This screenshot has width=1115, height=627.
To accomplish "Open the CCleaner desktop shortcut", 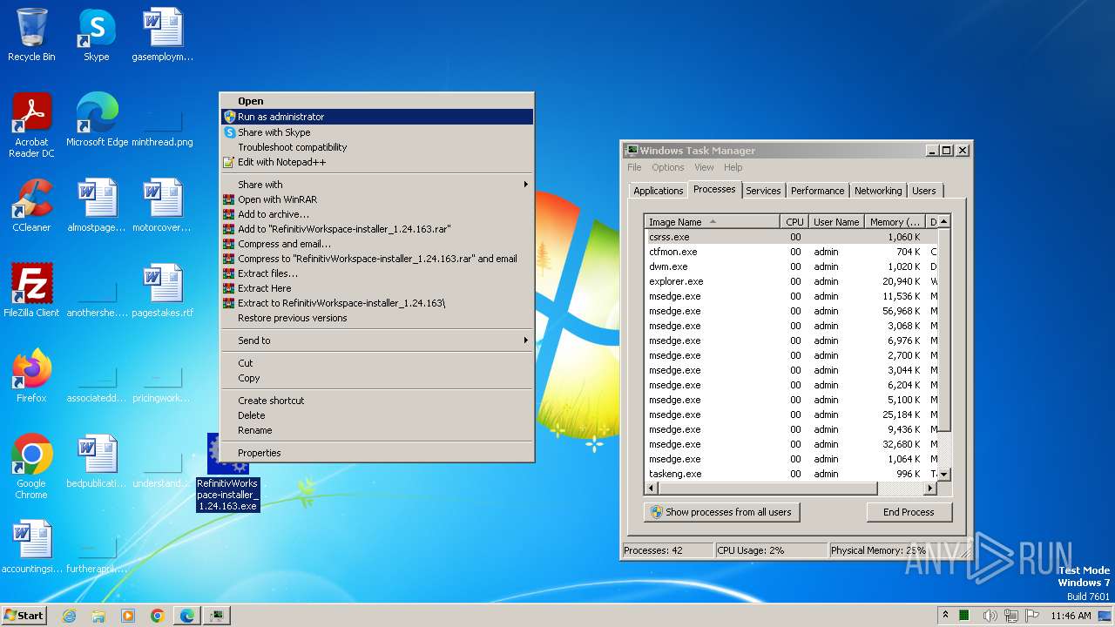I will point(31,206).
